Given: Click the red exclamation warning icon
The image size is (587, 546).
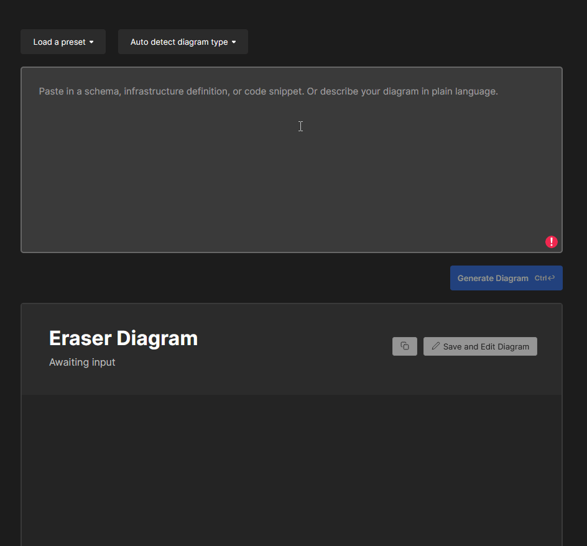Looking at the screenshot, I should pyautogui.click(x=552, y=242).
